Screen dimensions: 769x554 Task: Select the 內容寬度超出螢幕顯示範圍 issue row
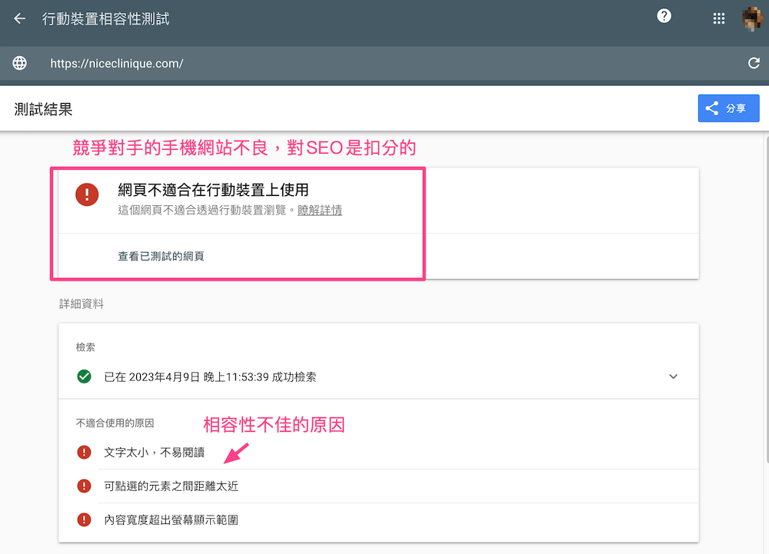[378, 519]
